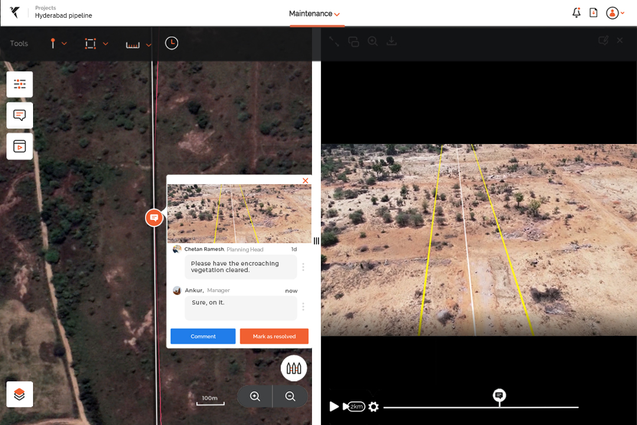Toggle the fence boundary icon button
Screen dimensions: 637x425
point(294,368)
